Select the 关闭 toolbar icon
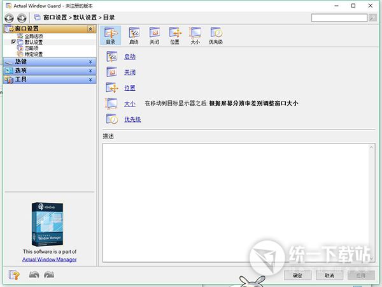Image resolution: width=382 pixels, height=287 pixels. coord(154,34)
